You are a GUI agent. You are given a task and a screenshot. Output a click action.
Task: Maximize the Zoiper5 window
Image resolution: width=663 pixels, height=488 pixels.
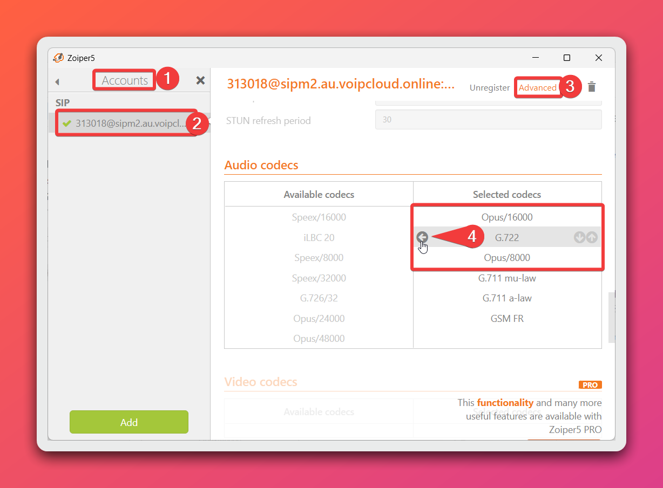(x=567, y=58)
